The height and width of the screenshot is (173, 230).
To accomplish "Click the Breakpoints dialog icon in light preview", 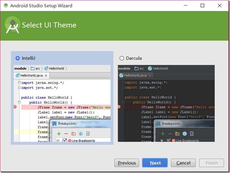I will click(54, 124).
